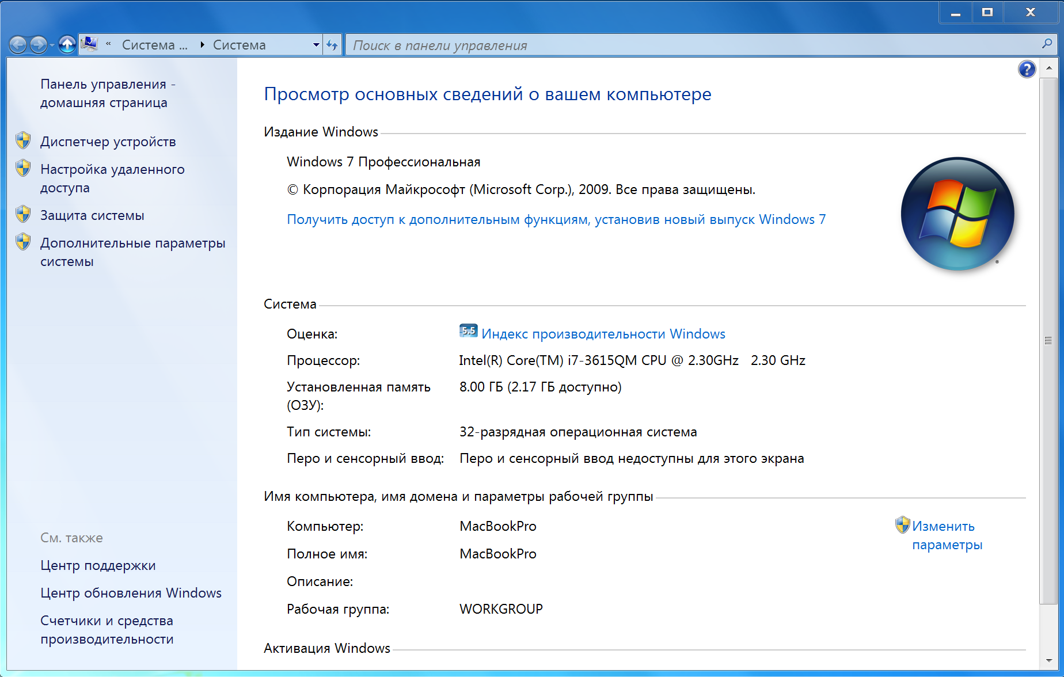
Task: Maximize the Система window
Action: point(987,12)
